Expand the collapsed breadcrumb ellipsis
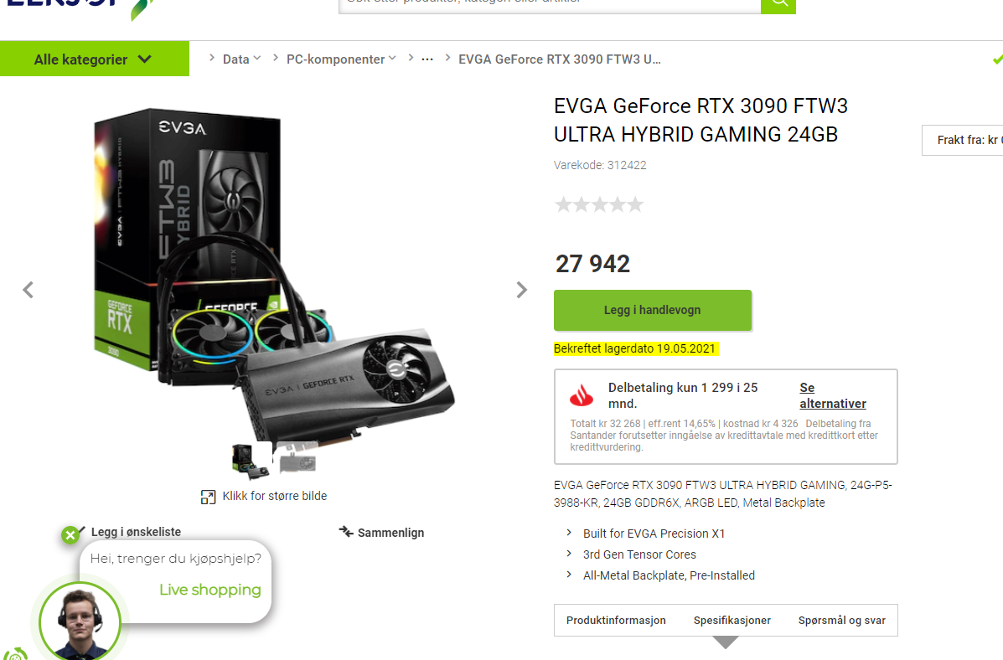Image resolution: width=1003 pixels, height=660 pixels. point(427,59)
